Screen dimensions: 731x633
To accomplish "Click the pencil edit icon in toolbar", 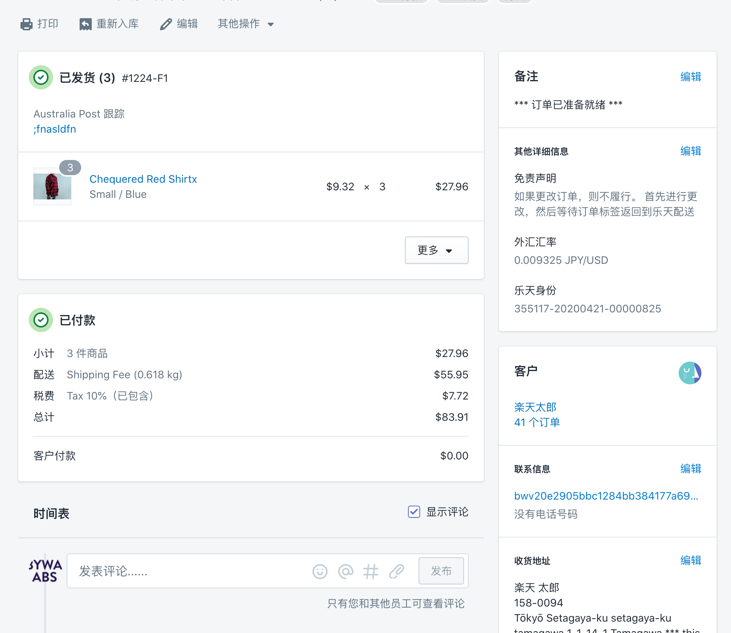I will [166, 24].
